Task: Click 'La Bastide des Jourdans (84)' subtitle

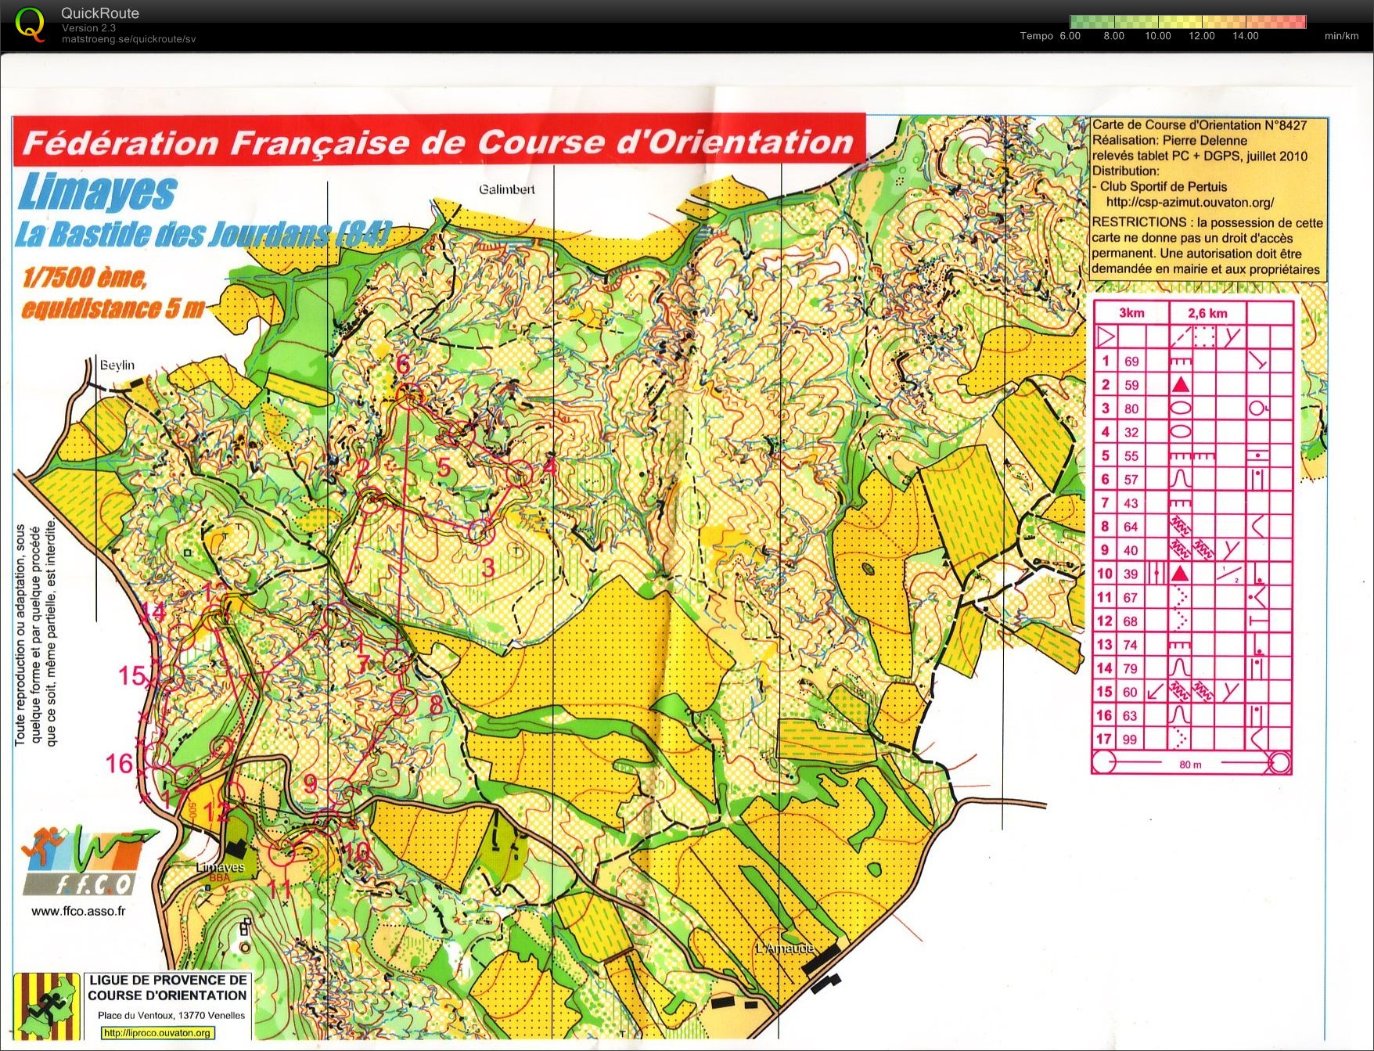Action: click(202, 235)
